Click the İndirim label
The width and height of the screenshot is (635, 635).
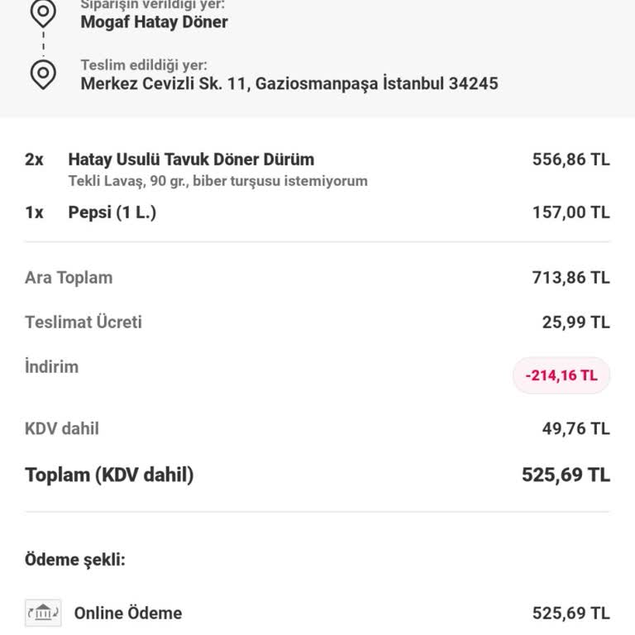51,367
